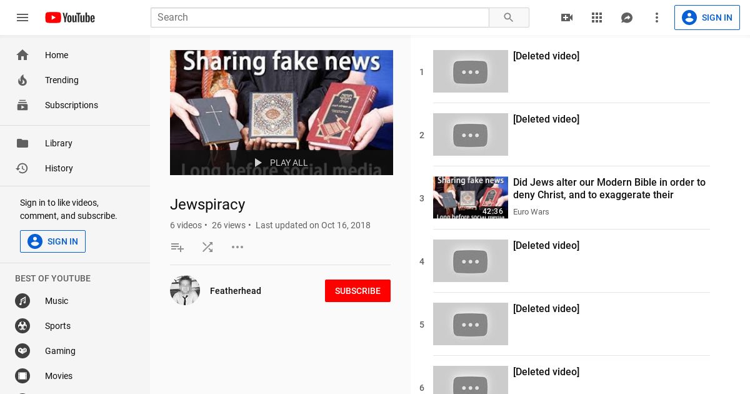The width and height of the screenshot is (750, 394).
Task: Save the playlist with the add-to icon
Action: click(177, 247)
